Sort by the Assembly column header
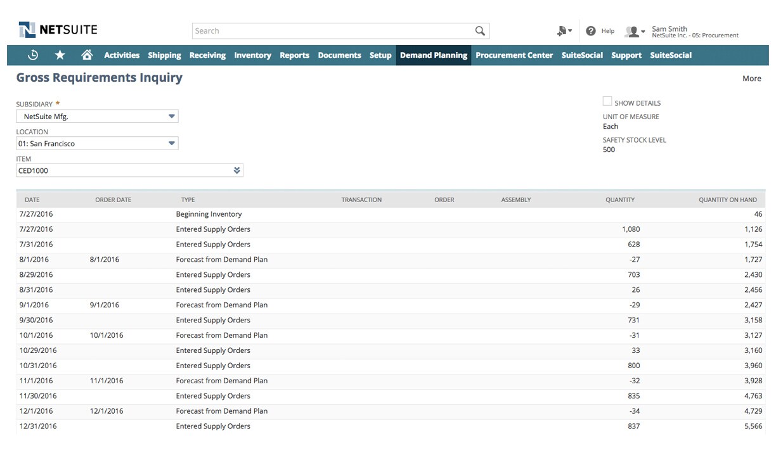The image size is (776, 453). (516, 200)
